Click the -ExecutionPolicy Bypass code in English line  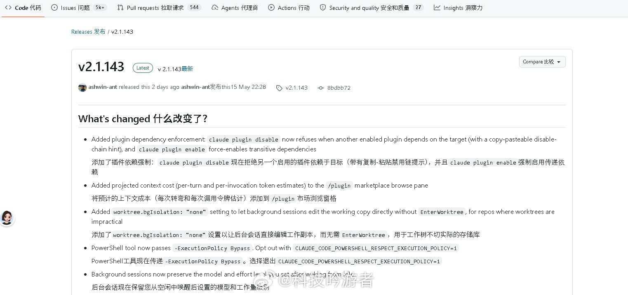pos(212,248)
